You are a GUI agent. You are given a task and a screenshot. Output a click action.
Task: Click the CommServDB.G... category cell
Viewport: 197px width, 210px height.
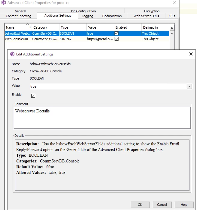tap(45, 39)
